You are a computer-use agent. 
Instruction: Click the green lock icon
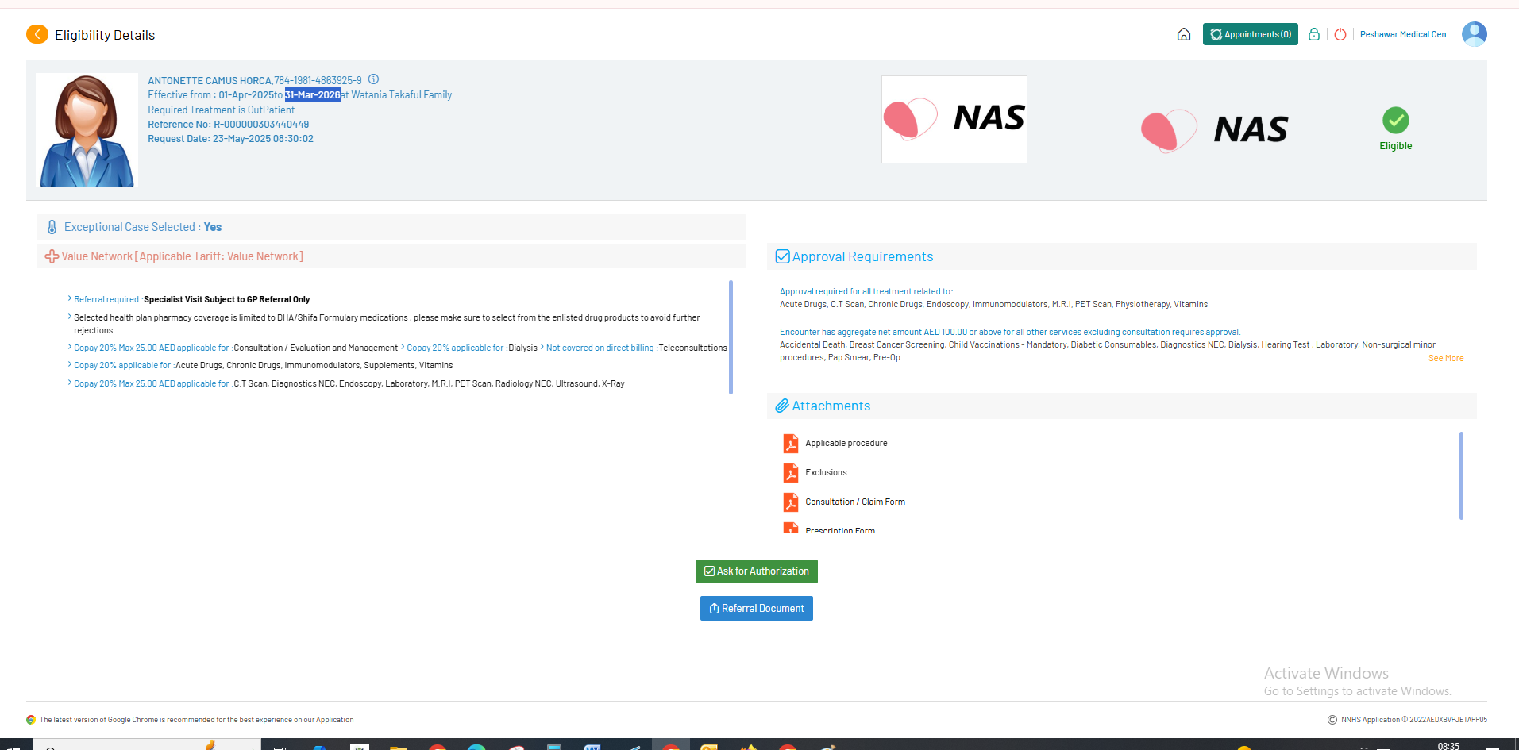click(1314, 34)
